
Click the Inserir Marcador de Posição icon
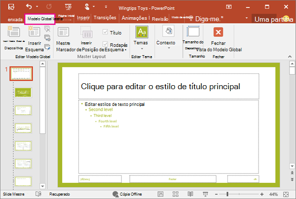(x=86, y=32)
